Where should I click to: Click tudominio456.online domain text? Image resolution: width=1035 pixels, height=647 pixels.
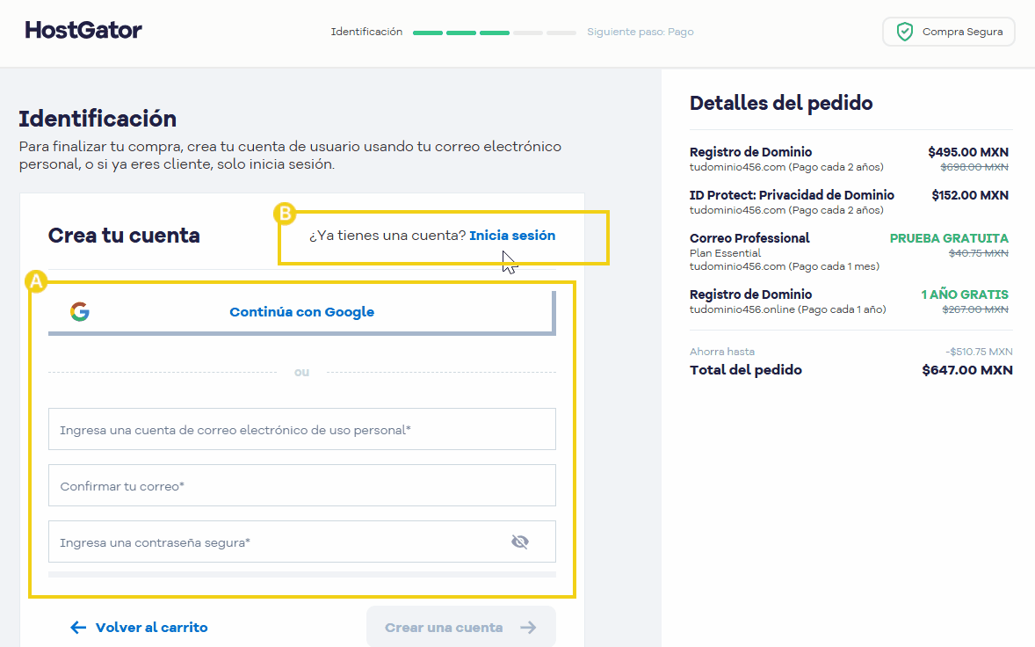(742, 309)
